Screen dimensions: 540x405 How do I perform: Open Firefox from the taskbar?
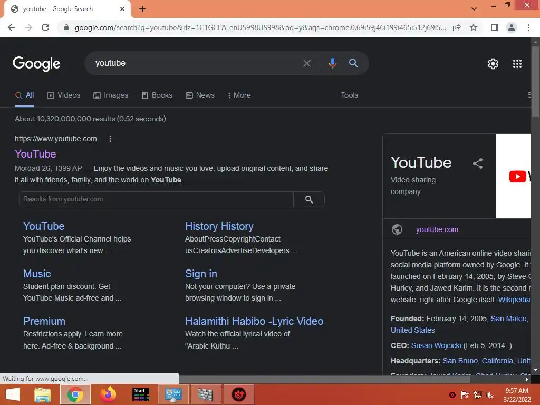(x=108, y=394)
